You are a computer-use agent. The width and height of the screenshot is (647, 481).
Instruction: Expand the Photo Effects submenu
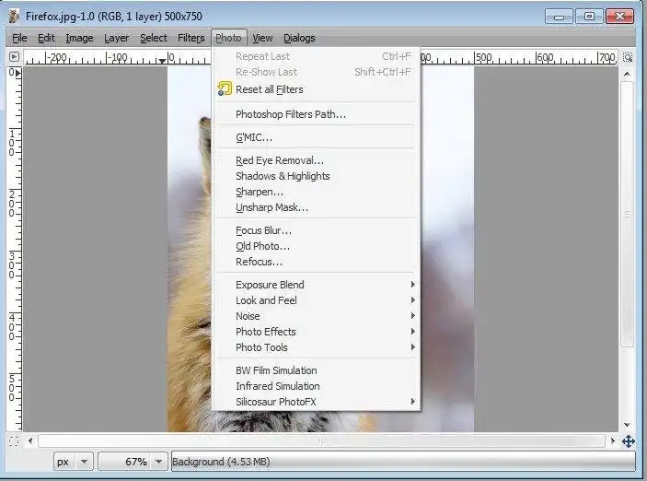[x=316, y=332]
